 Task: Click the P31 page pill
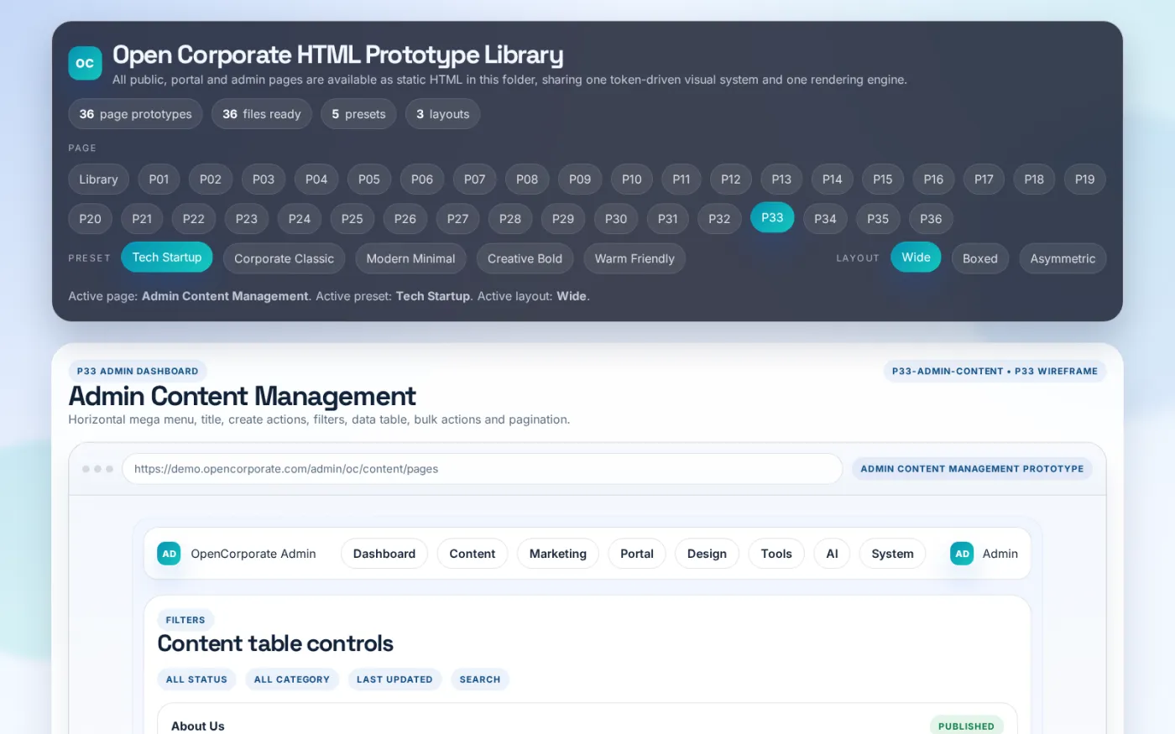(668, 218)
